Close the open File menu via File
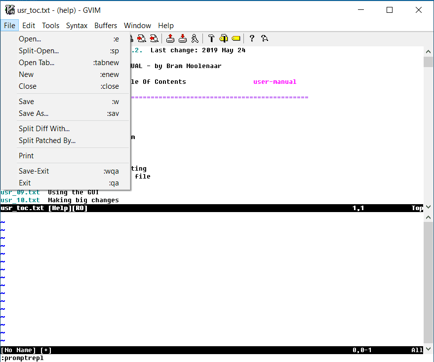The image size is (434, 362). pos(9,26)
